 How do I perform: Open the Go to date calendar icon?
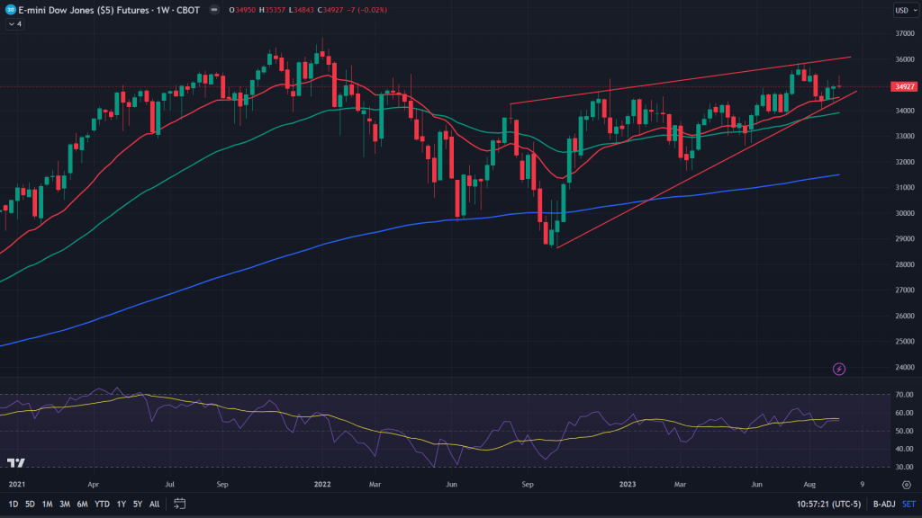[x=179, y=503]
